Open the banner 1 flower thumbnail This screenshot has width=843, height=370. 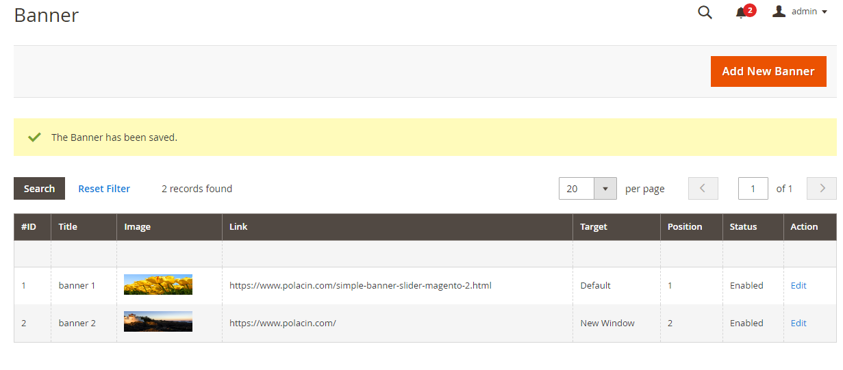[x=158, y=285]
